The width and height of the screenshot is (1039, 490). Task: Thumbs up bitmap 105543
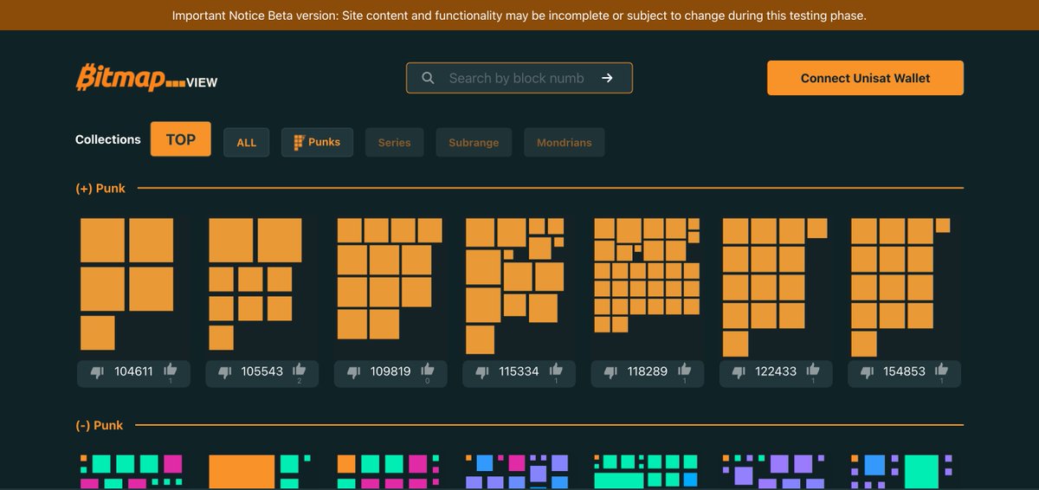point(300,370)
